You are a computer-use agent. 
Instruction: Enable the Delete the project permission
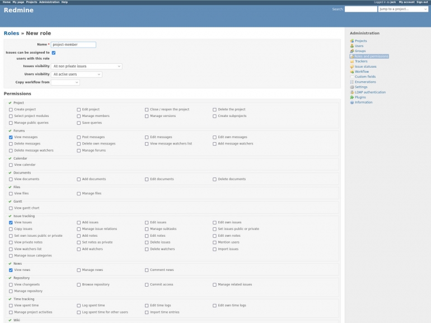(x=214, y=110)
